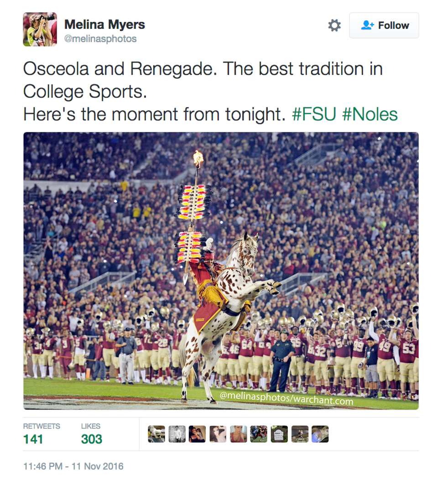The height and width of the screenshot is (479, 447).
Task: Open the seventh liker avatar
Action: (279, 434)
